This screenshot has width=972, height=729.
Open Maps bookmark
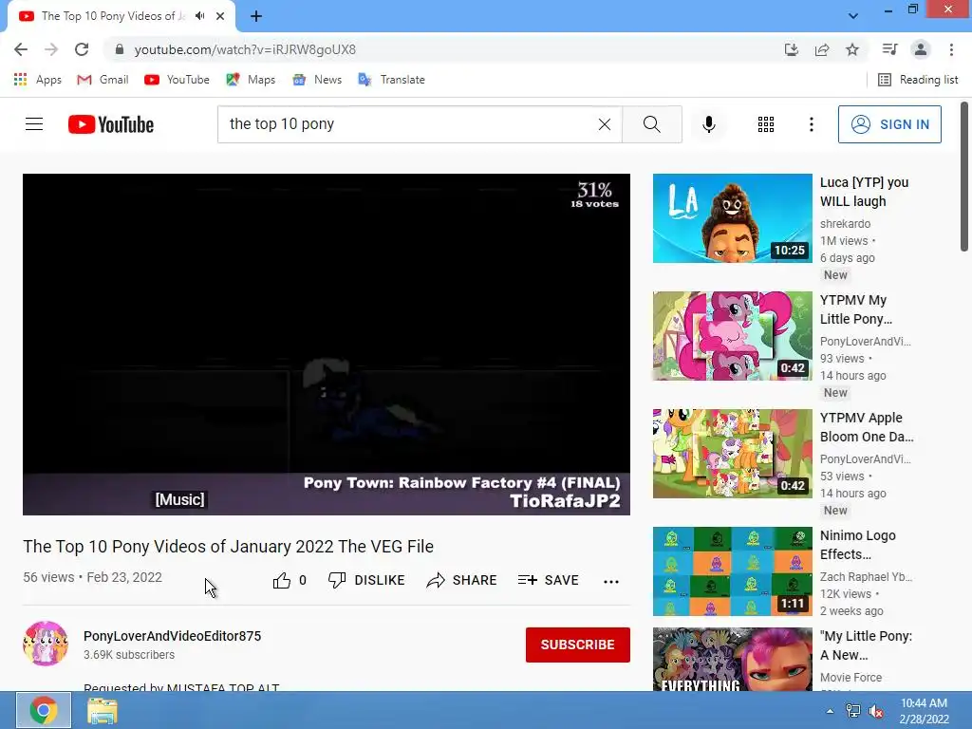251,80
